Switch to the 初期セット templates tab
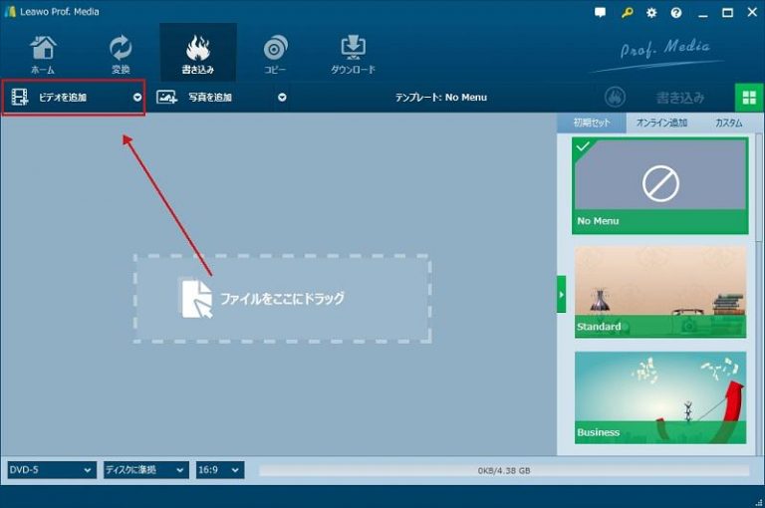The image size is (765, 508). coord(592,123)
